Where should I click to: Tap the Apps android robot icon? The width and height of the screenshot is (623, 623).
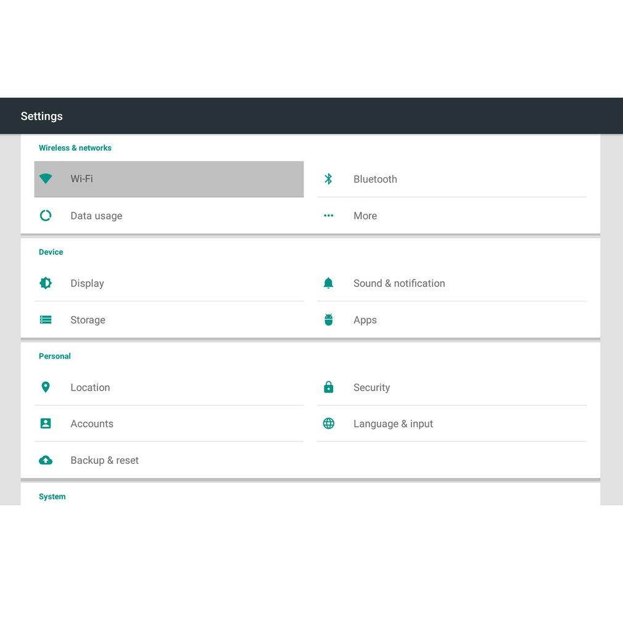click(328, 320)
